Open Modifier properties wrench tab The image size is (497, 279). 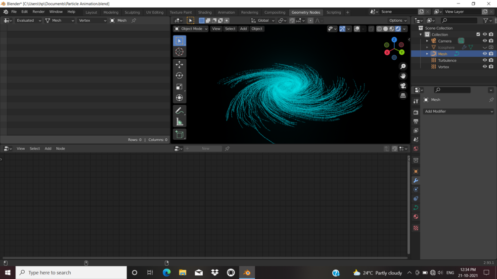[416, 181]
